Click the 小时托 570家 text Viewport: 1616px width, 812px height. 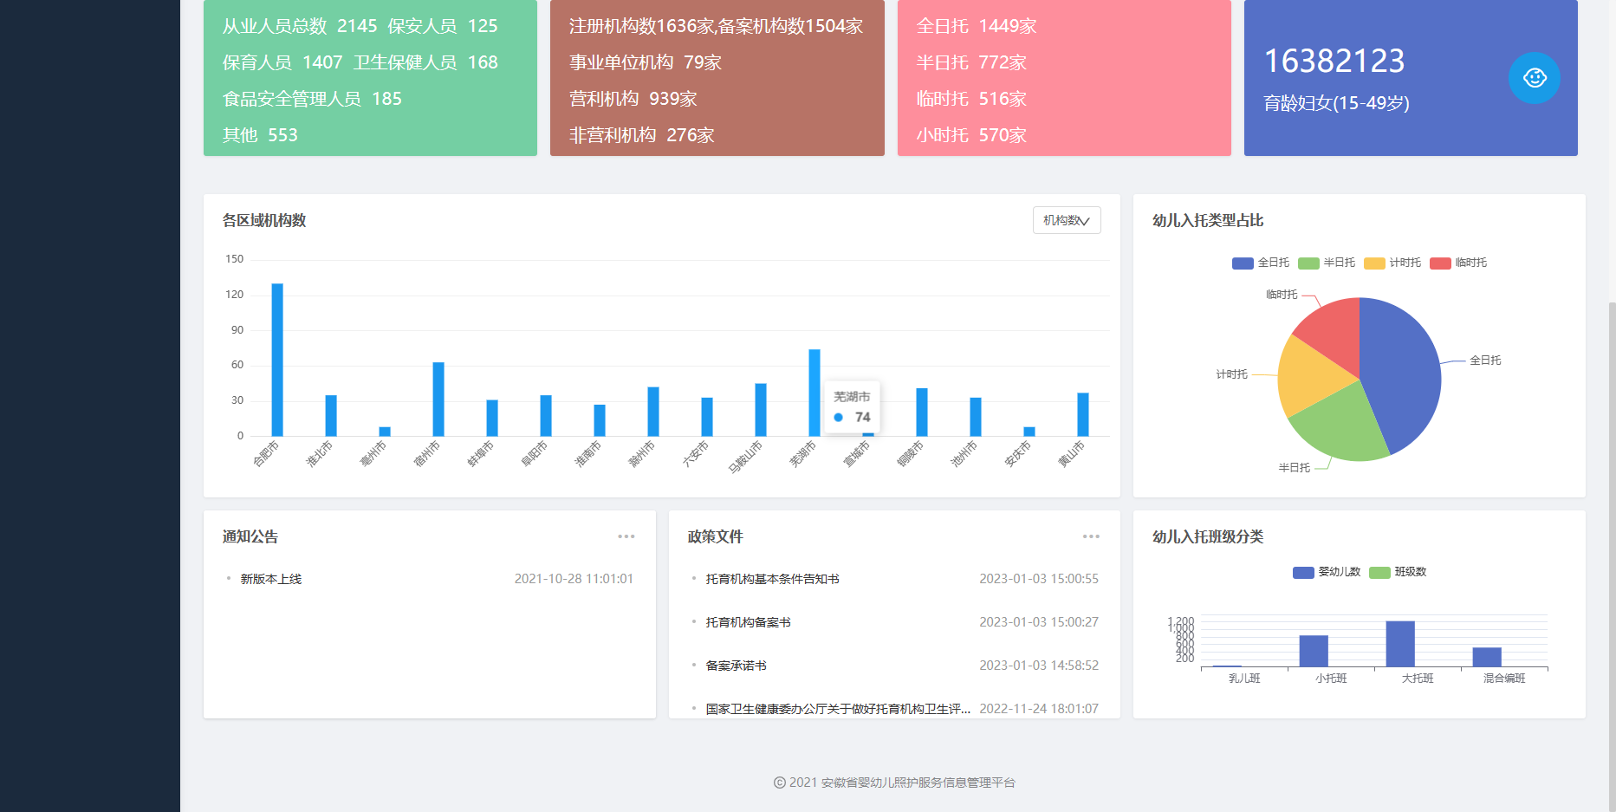[971, 135]
